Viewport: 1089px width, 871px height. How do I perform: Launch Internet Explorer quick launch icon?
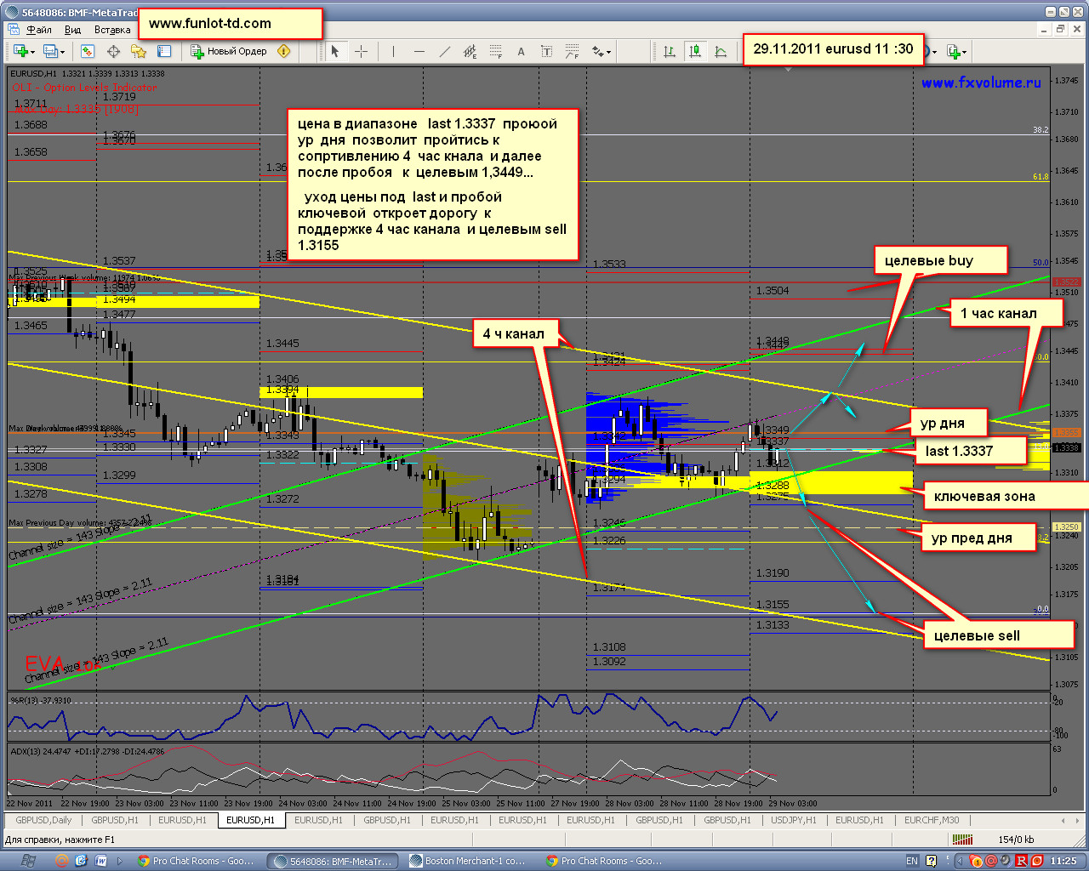pyautogui.click(x=81, y=861)
